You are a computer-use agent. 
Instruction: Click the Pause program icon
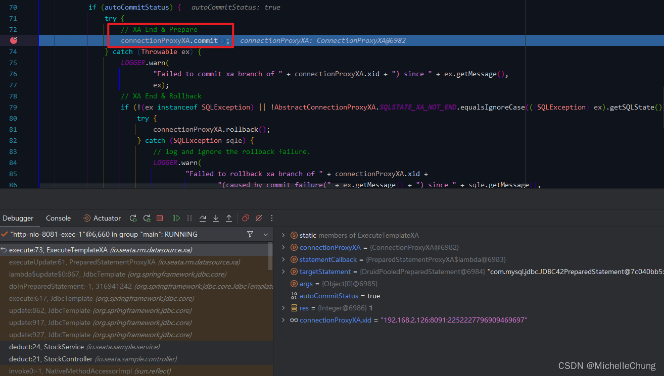tap(189, 218)
